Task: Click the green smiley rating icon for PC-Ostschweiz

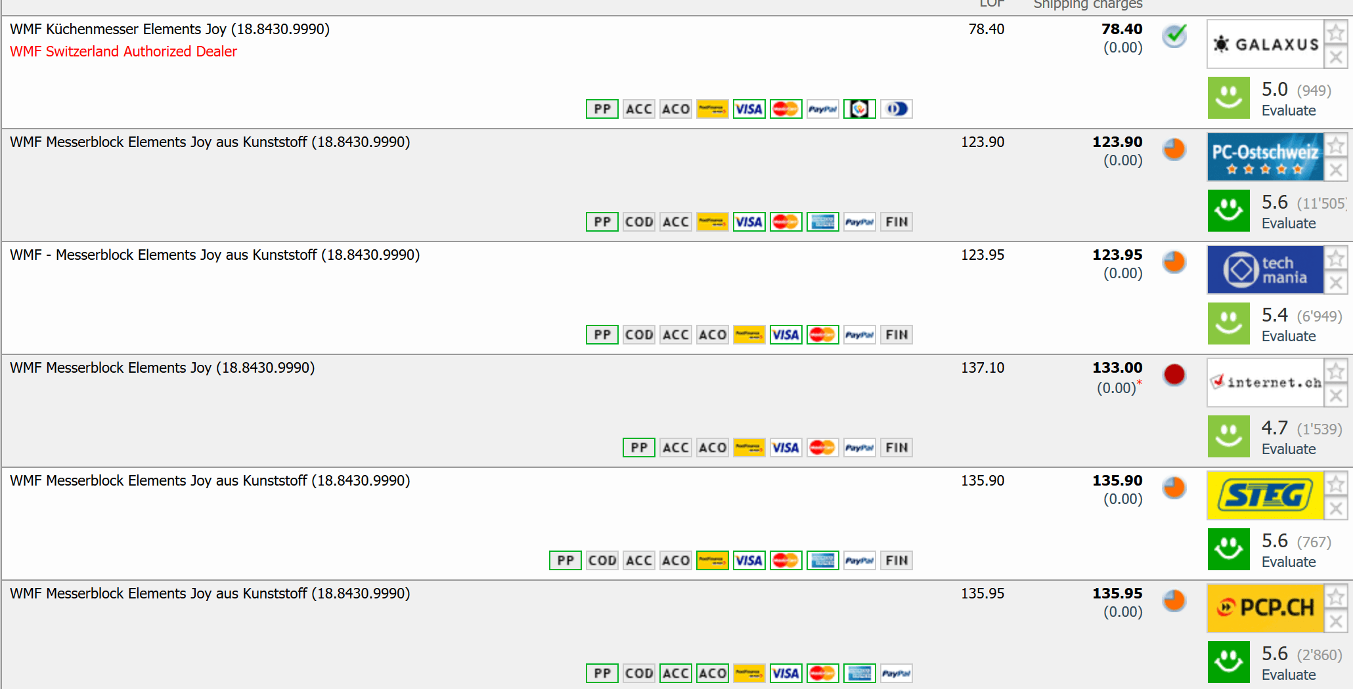Action: pos(1228,211)
